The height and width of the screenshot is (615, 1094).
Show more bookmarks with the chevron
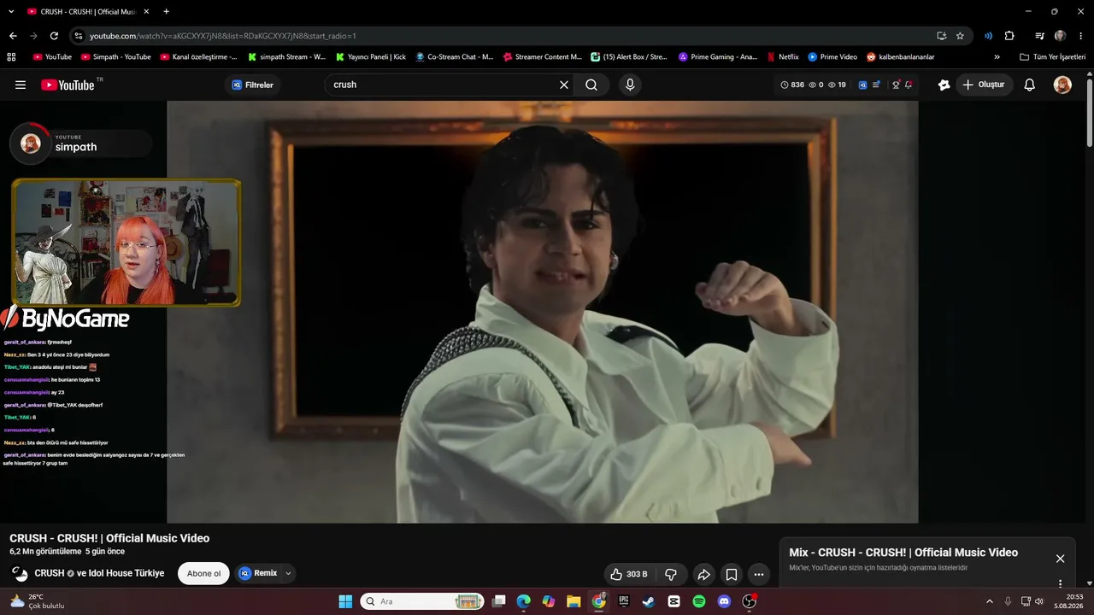tap(997, 57)
